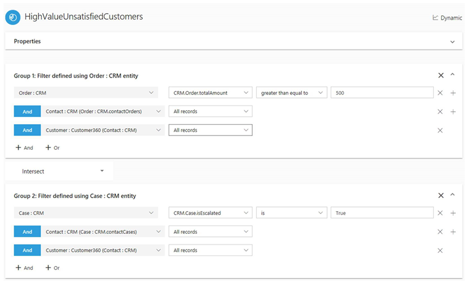The width and height of the screenshot is (466, 281).
Task: Click + Or under Group 2
Action: 52,268
